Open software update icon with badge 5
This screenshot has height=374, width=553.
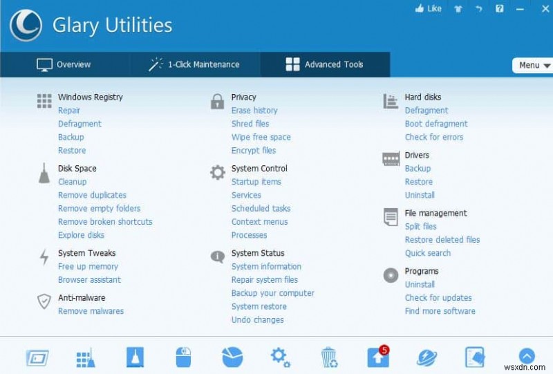click(378, 356)
